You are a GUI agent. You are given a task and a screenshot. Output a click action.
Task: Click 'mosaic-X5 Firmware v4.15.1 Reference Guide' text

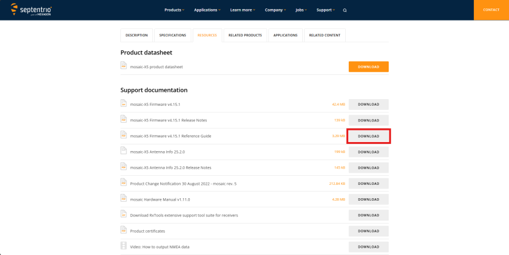point(170,136)
